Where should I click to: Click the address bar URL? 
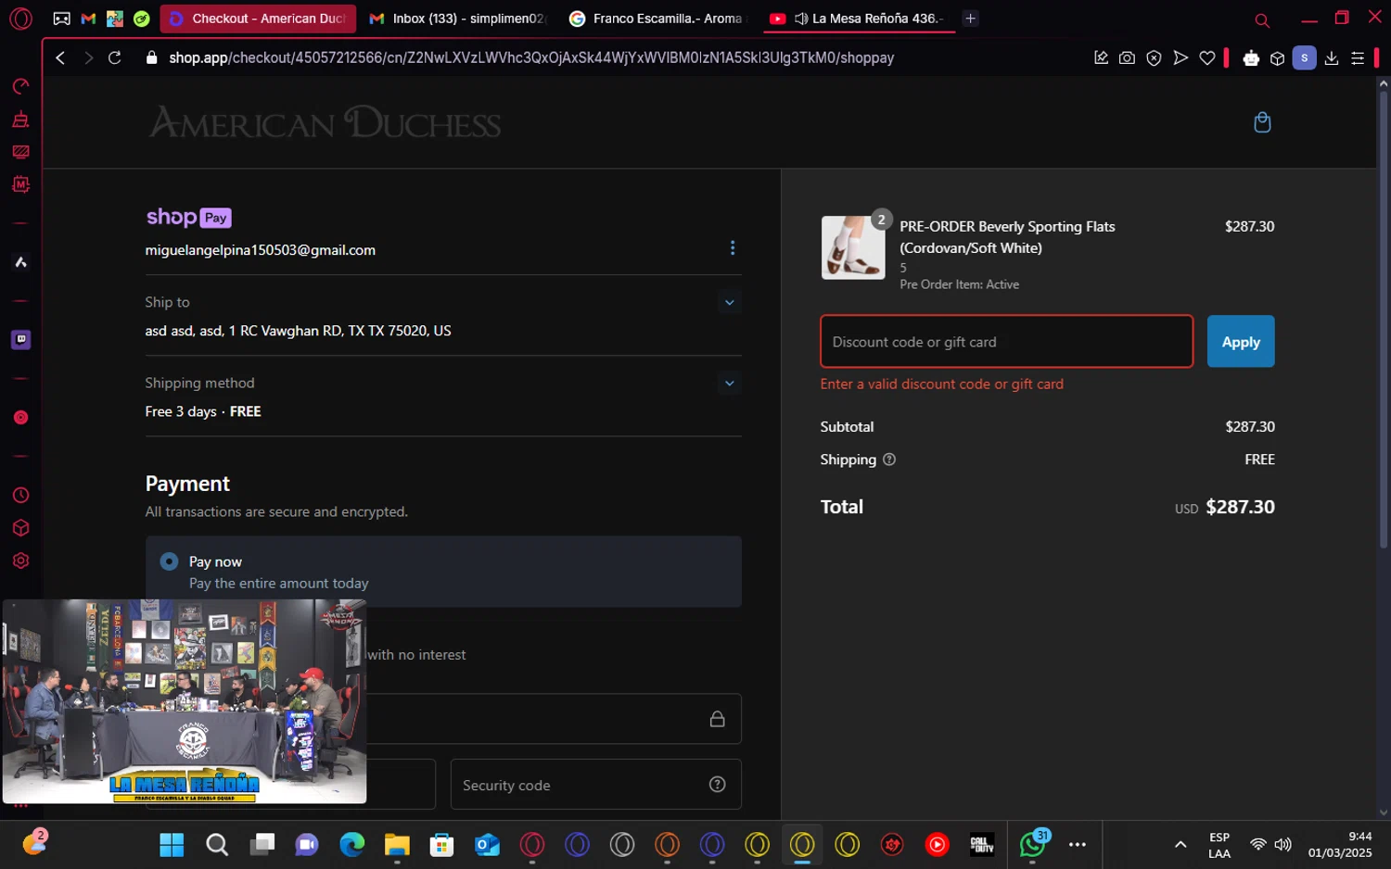click(531, 57)
